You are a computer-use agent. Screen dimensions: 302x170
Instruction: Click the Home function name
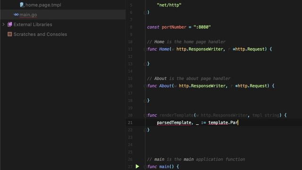click(164, 49)
